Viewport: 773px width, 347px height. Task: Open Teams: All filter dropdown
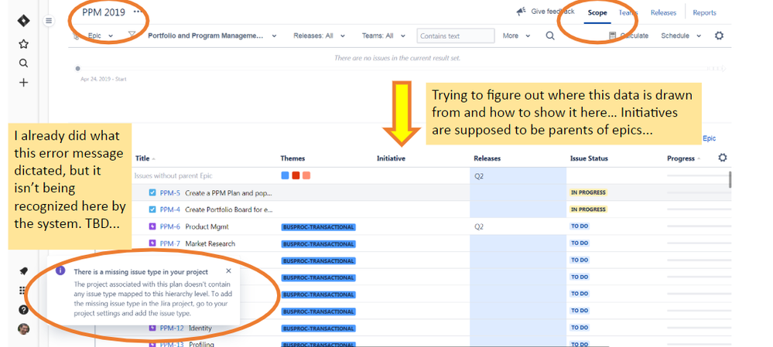click(x=383, y=36)
